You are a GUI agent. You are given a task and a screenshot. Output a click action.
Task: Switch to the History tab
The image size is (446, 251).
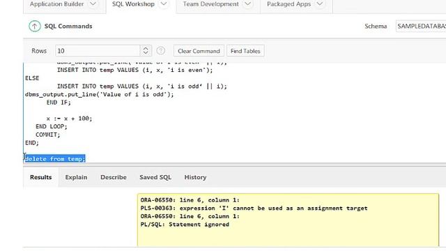[195, 177]
